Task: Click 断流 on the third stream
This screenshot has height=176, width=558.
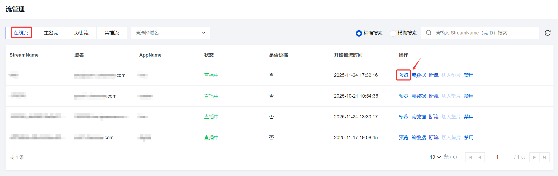Action: [434, 117]
